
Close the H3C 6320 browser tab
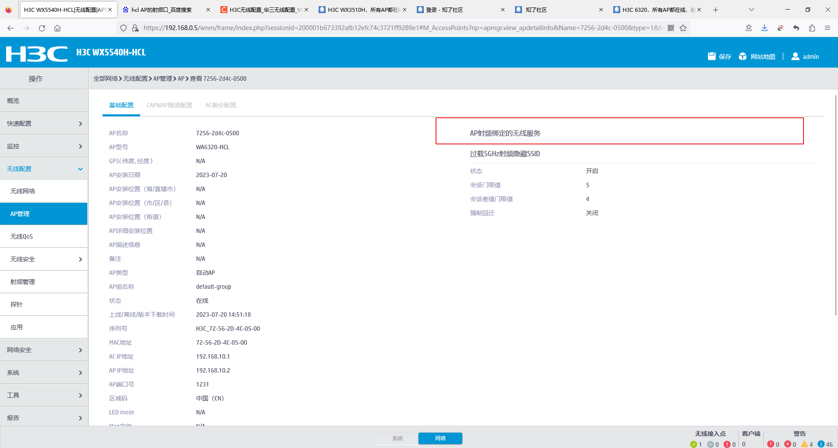coord(699,10)
